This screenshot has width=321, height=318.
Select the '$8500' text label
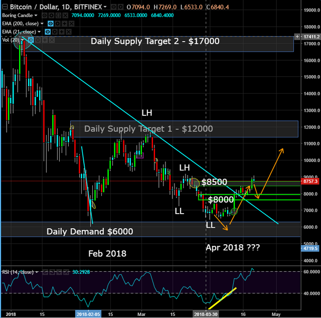[x=214, y=182]
